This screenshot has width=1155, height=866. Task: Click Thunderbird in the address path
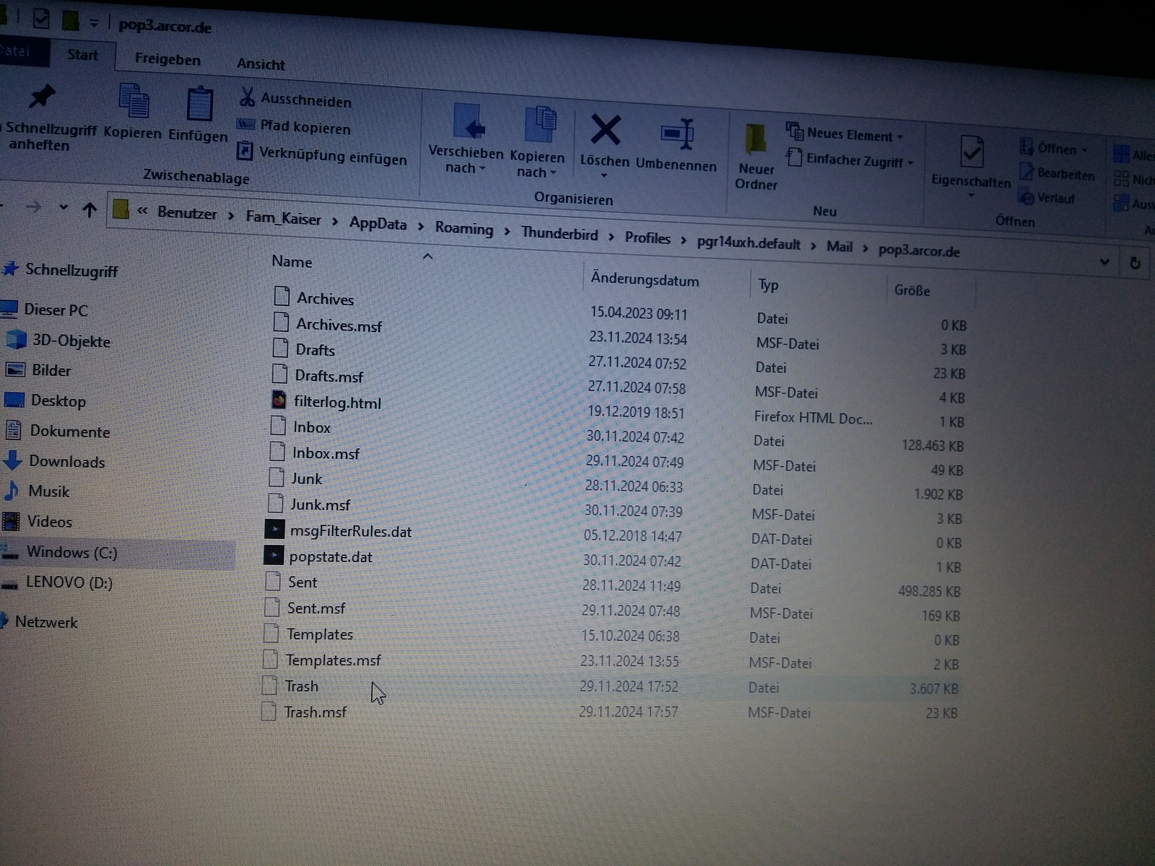559,234
